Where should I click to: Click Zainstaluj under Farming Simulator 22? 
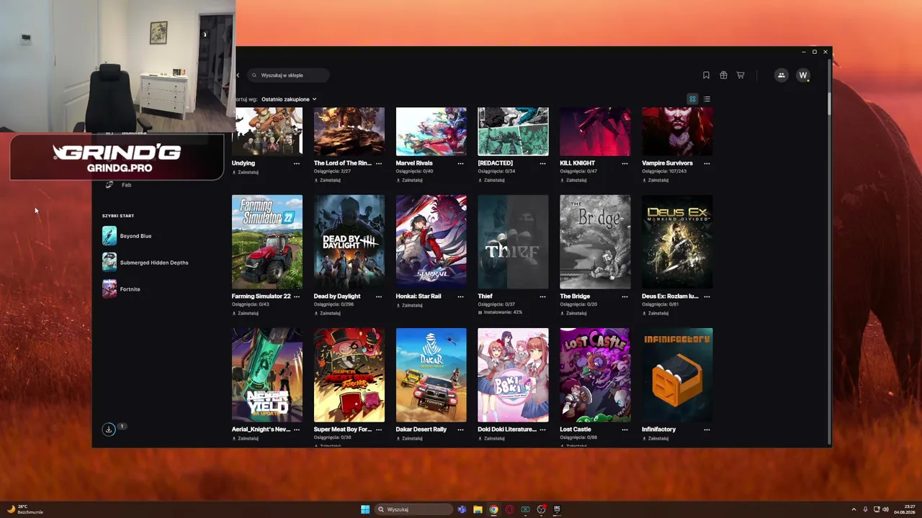[245, 313]
